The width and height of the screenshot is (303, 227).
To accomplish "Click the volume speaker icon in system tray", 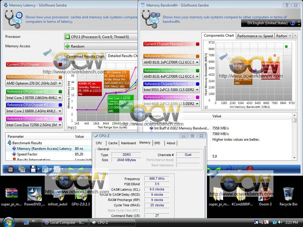I will click(x=280, y=222).
